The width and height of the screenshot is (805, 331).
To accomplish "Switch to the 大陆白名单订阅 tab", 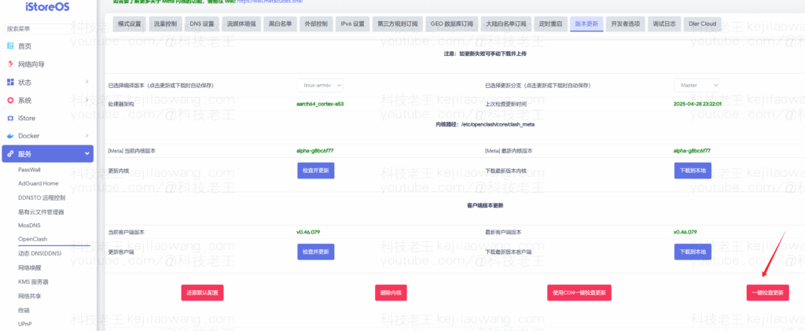I will pos(506,24).
